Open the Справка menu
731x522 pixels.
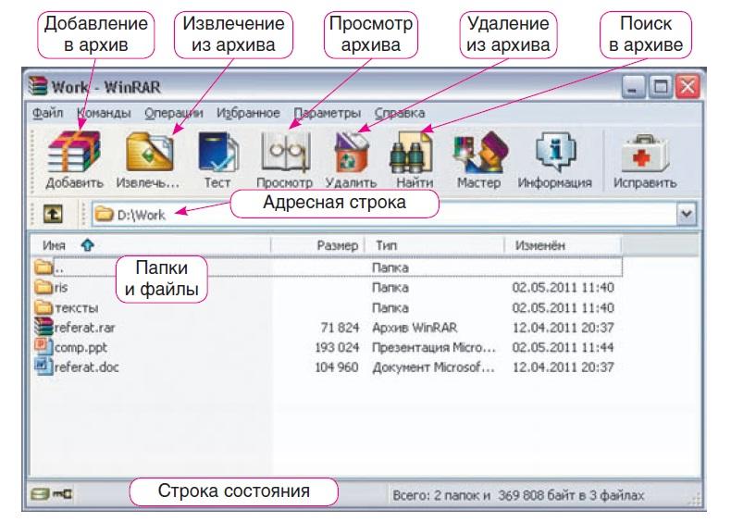400,113
